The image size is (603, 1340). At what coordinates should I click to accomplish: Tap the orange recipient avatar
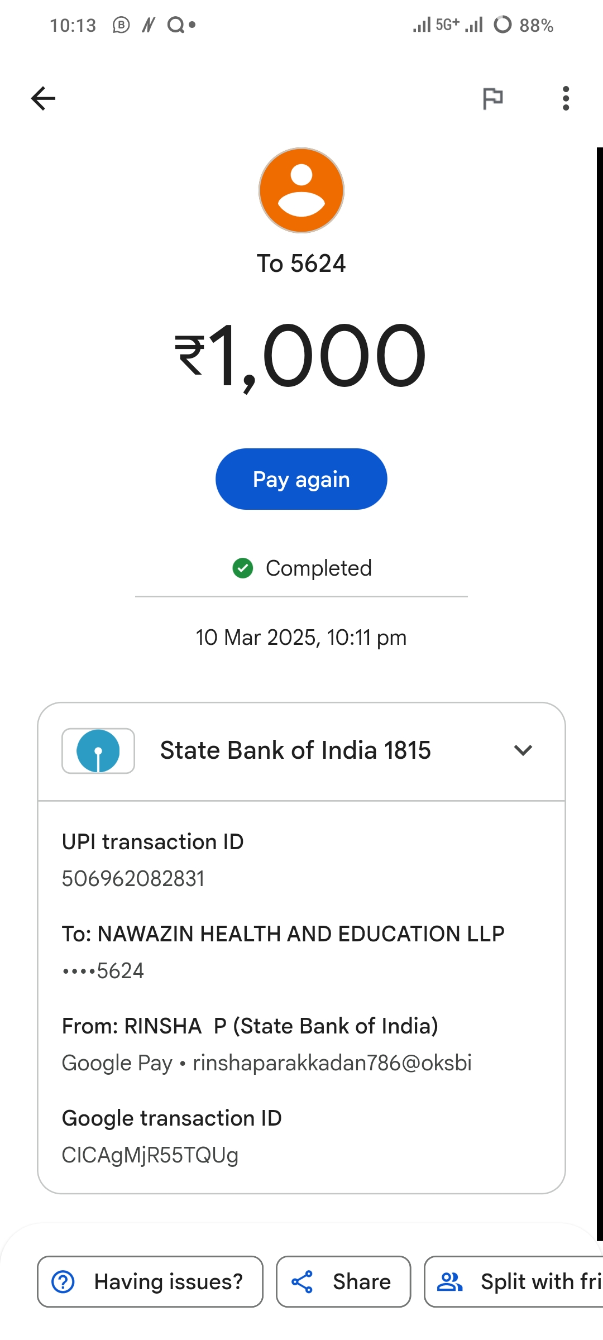(301, 190)
